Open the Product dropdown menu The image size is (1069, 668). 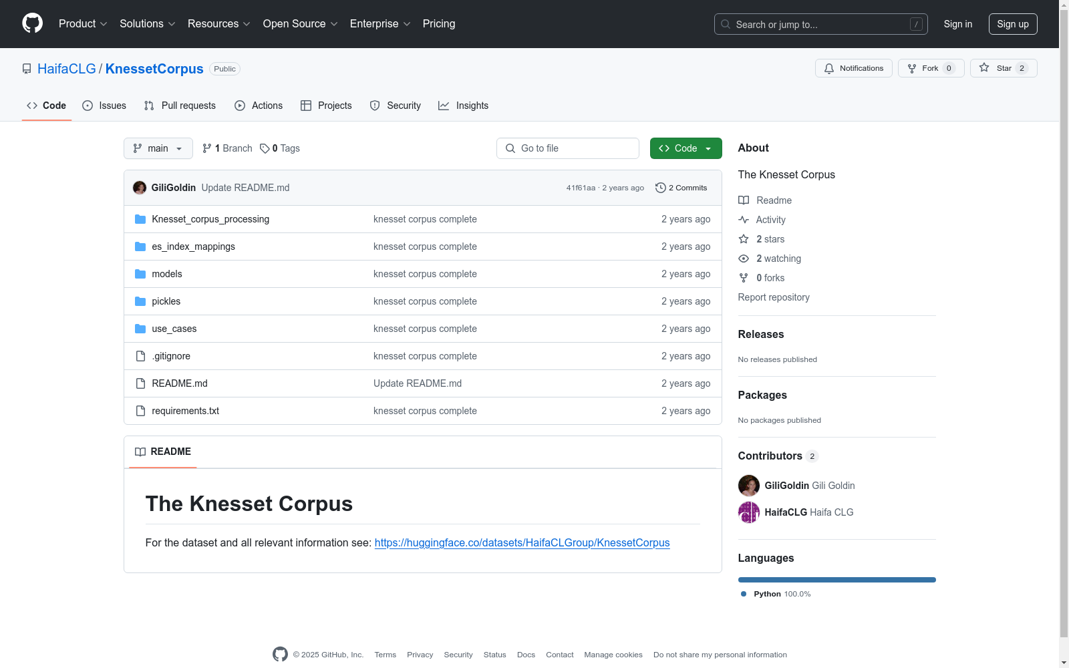click(83, 24)
